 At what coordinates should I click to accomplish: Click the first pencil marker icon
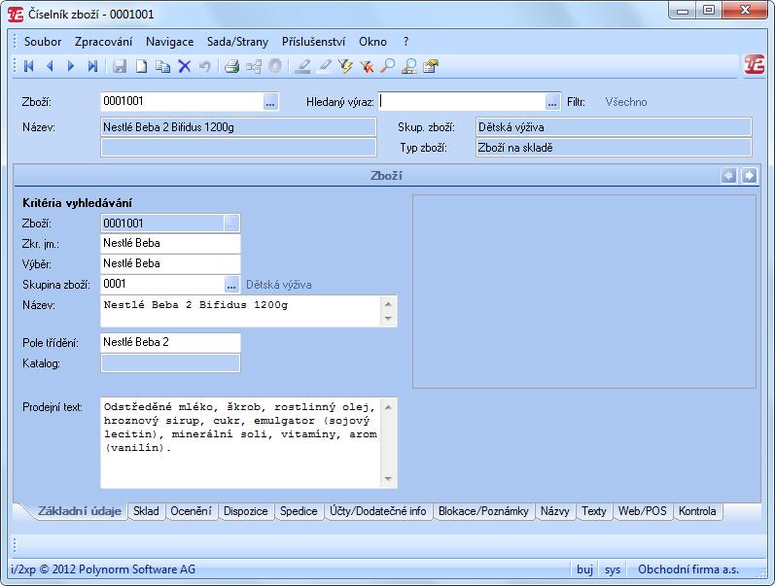click(302, 66)
